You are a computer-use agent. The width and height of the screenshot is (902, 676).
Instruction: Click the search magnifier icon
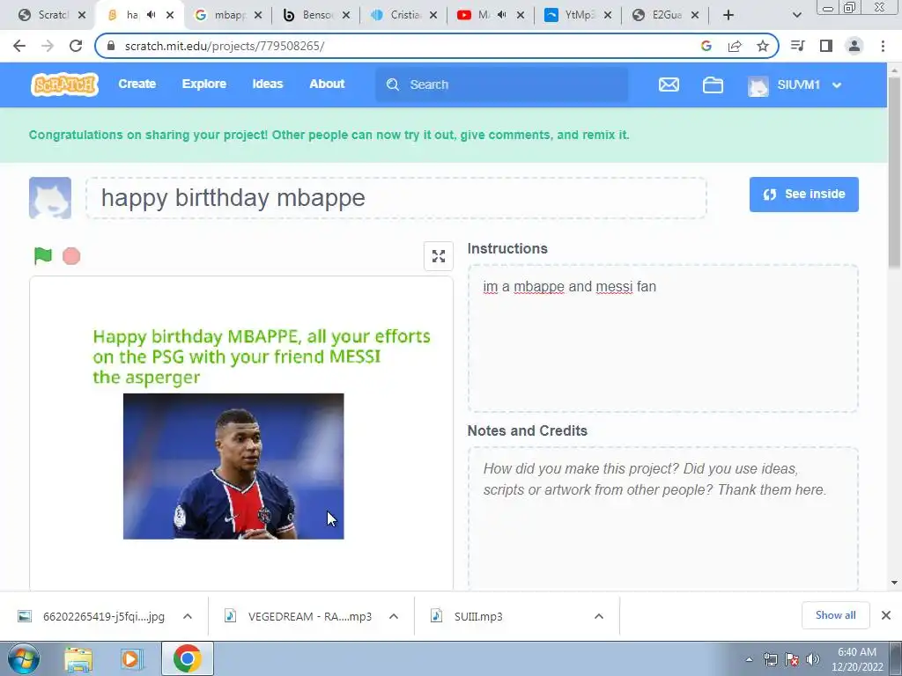[392, 84]
